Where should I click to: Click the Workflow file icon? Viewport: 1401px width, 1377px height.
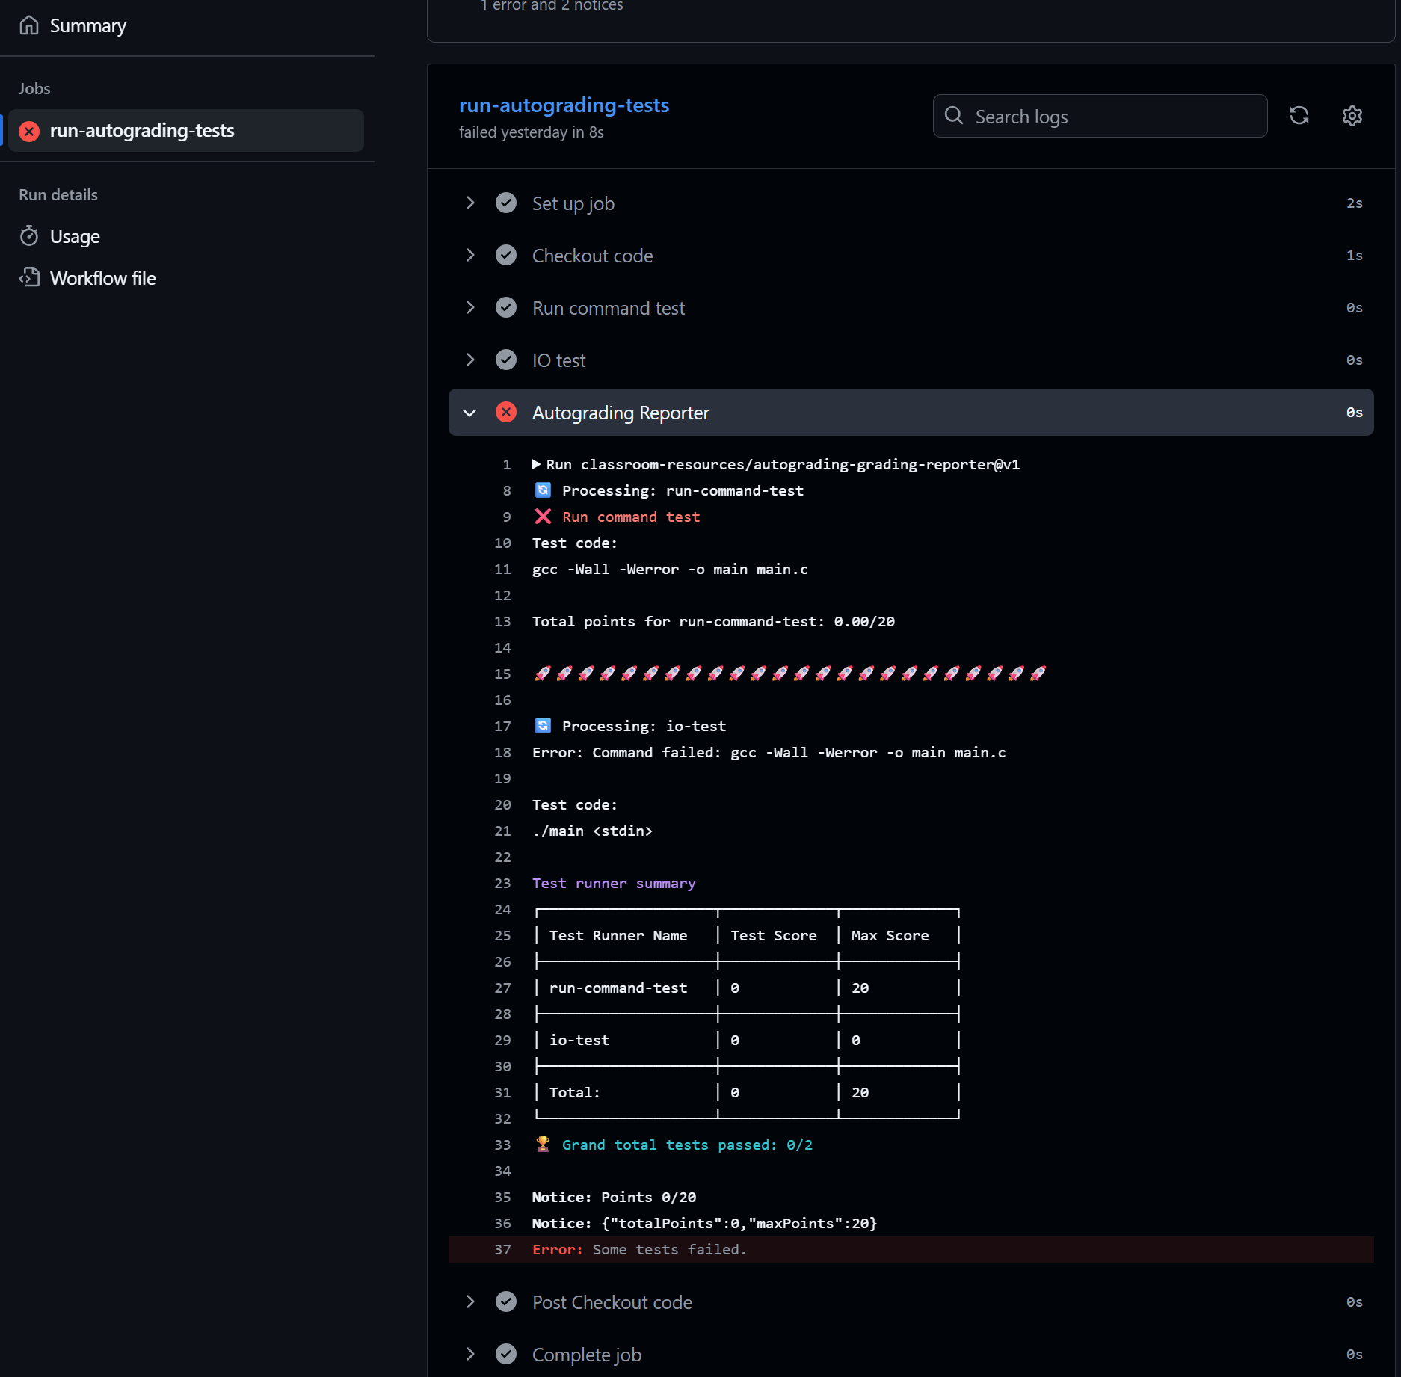tap(29, 277)
